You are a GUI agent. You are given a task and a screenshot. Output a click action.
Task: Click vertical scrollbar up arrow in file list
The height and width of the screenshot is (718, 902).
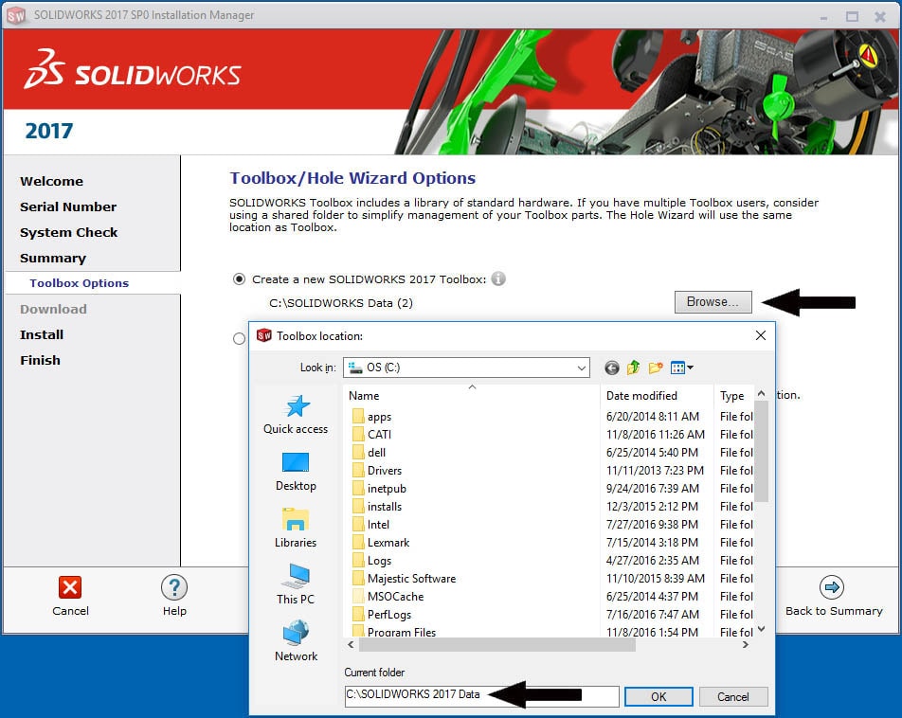(761, 393)
